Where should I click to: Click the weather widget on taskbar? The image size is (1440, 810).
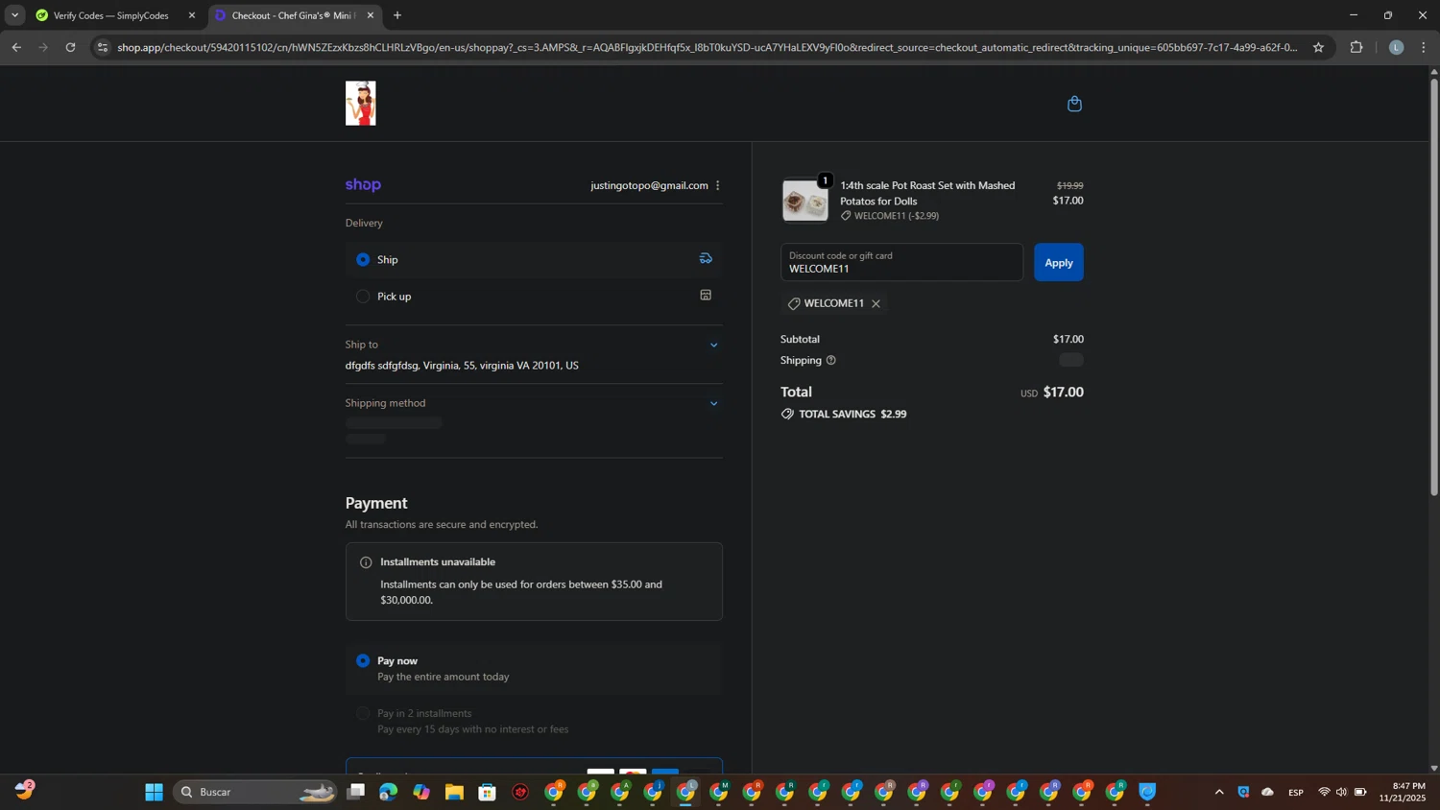25,791
